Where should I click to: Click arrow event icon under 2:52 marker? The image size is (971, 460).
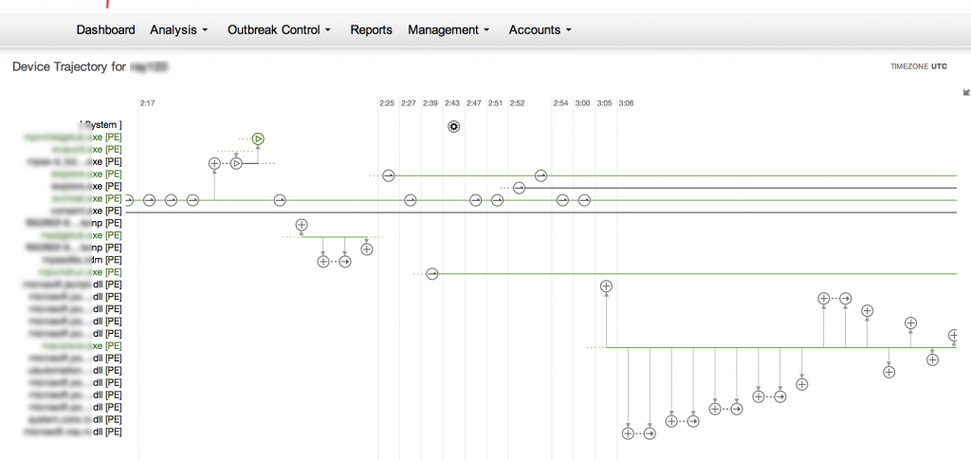[519, 188]
